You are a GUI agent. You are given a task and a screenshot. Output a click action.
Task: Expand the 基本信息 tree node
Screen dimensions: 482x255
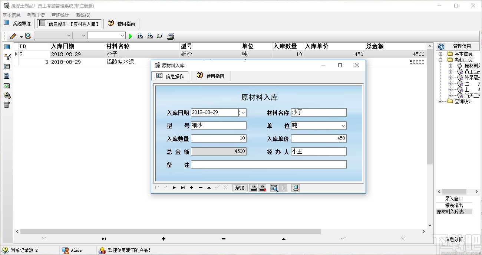pos(440,54)
